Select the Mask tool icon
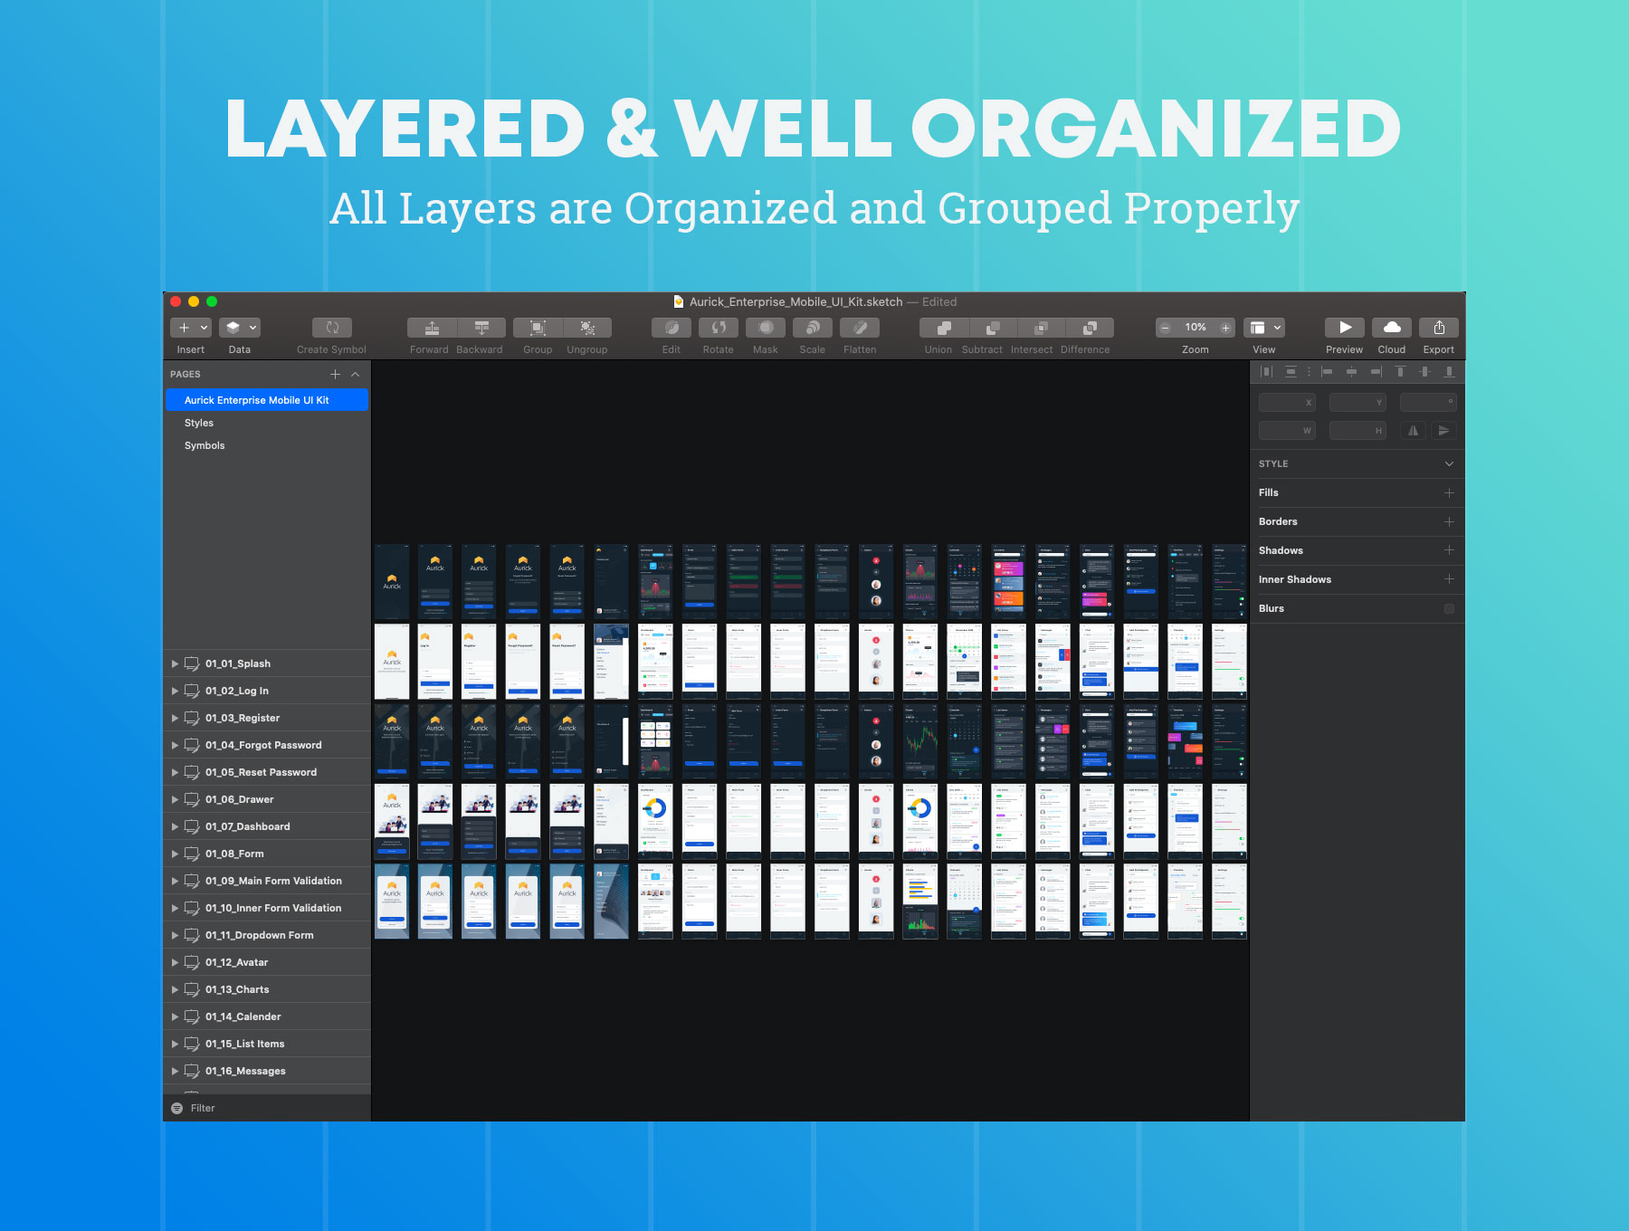This screenshot has height=1231, width=1629. pyautogui.click(x=766, y=328)
